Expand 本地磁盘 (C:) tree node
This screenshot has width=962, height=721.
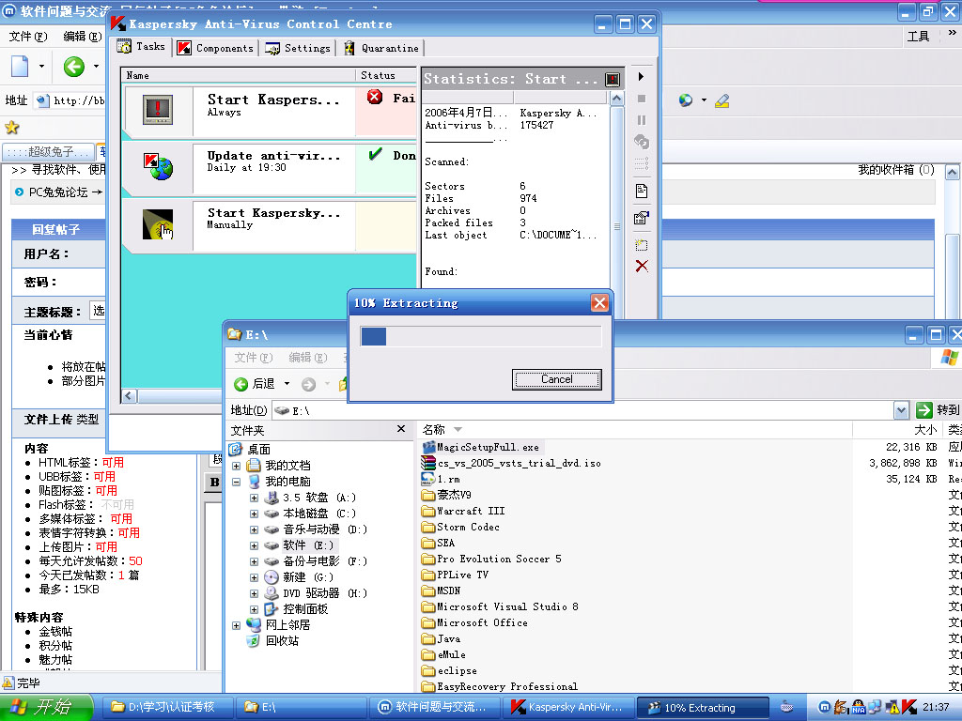[254, 514]
